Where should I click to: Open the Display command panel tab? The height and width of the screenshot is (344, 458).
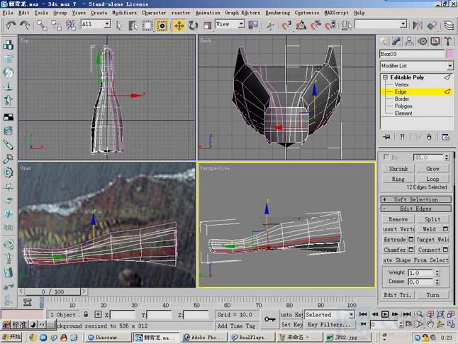(x=435, y=42)
